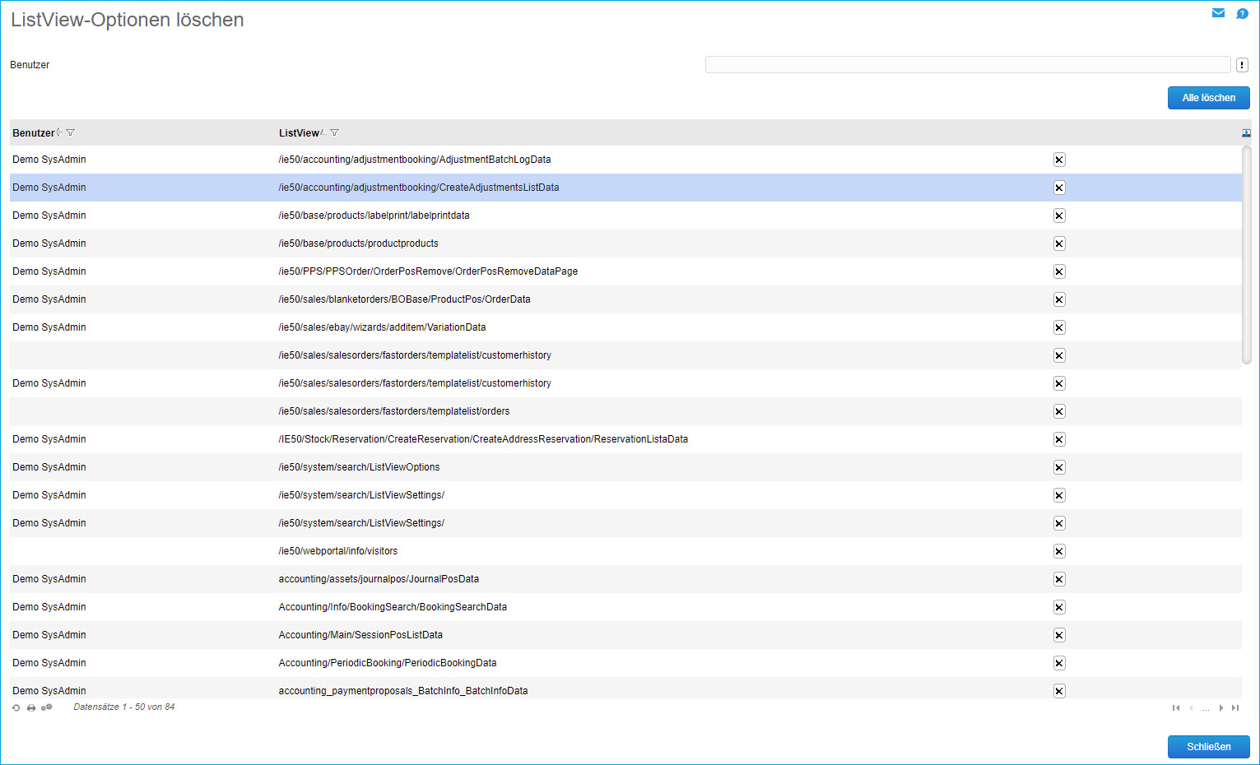Click the export icon in table header
The image size is (1260, 765).
pyautogui.click(x=1246, y=133)
